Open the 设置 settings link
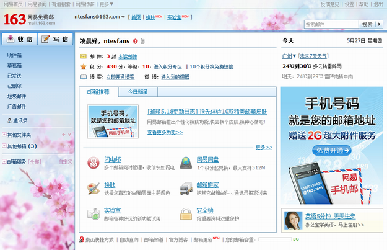Screen dimensions: 387x250 click(x=349, y=4)
